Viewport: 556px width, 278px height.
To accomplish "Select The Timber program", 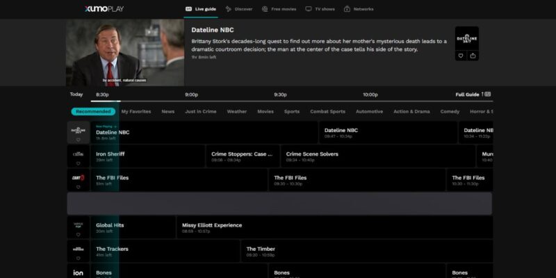I will coord(367,251).
